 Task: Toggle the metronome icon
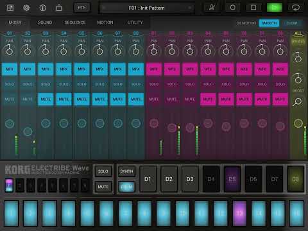click(212, 8)
